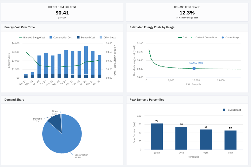The image size is (251, 167).
Task: Toggle Peak Demand legend entry
Action: pos(232,110)
